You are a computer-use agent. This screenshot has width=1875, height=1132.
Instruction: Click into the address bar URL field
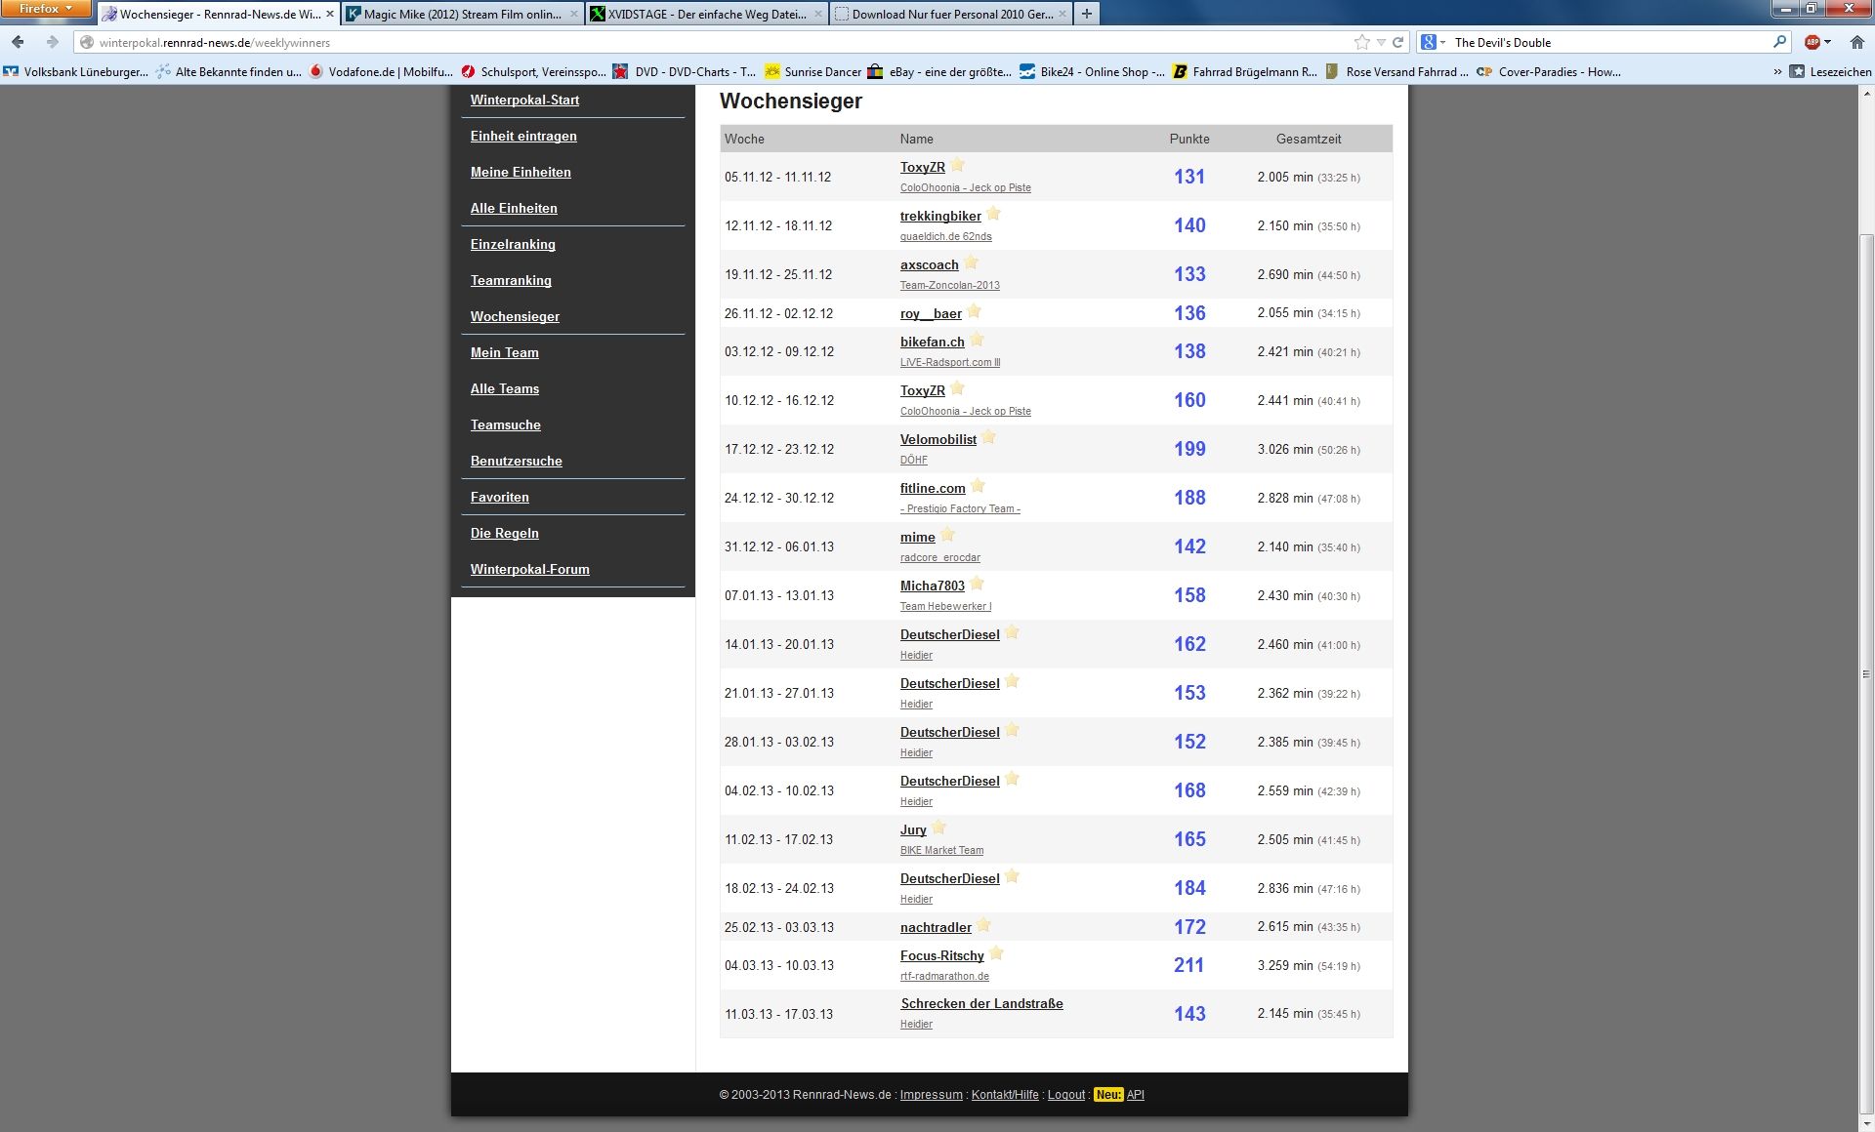[x=684, y=42]
